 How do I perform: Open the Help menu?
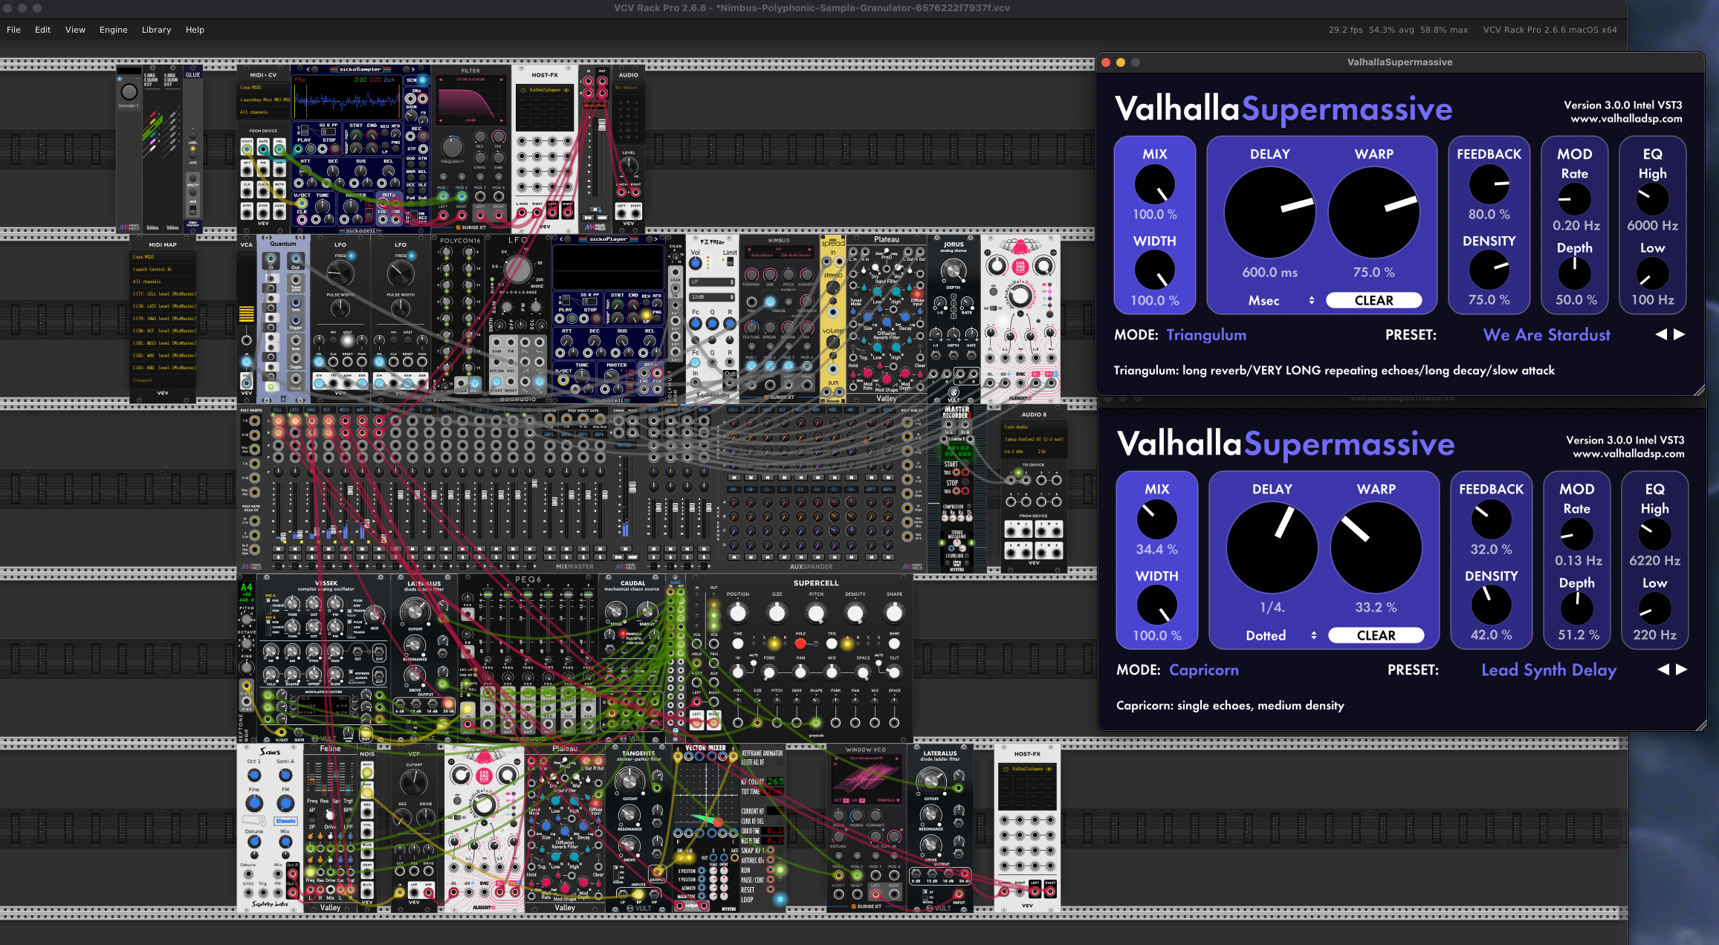(x=195, y=30)
